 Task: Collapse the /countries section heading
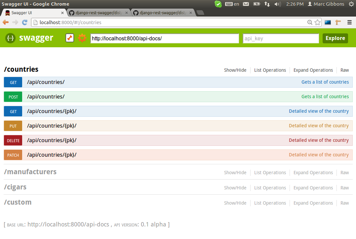[x=21, y=69]
